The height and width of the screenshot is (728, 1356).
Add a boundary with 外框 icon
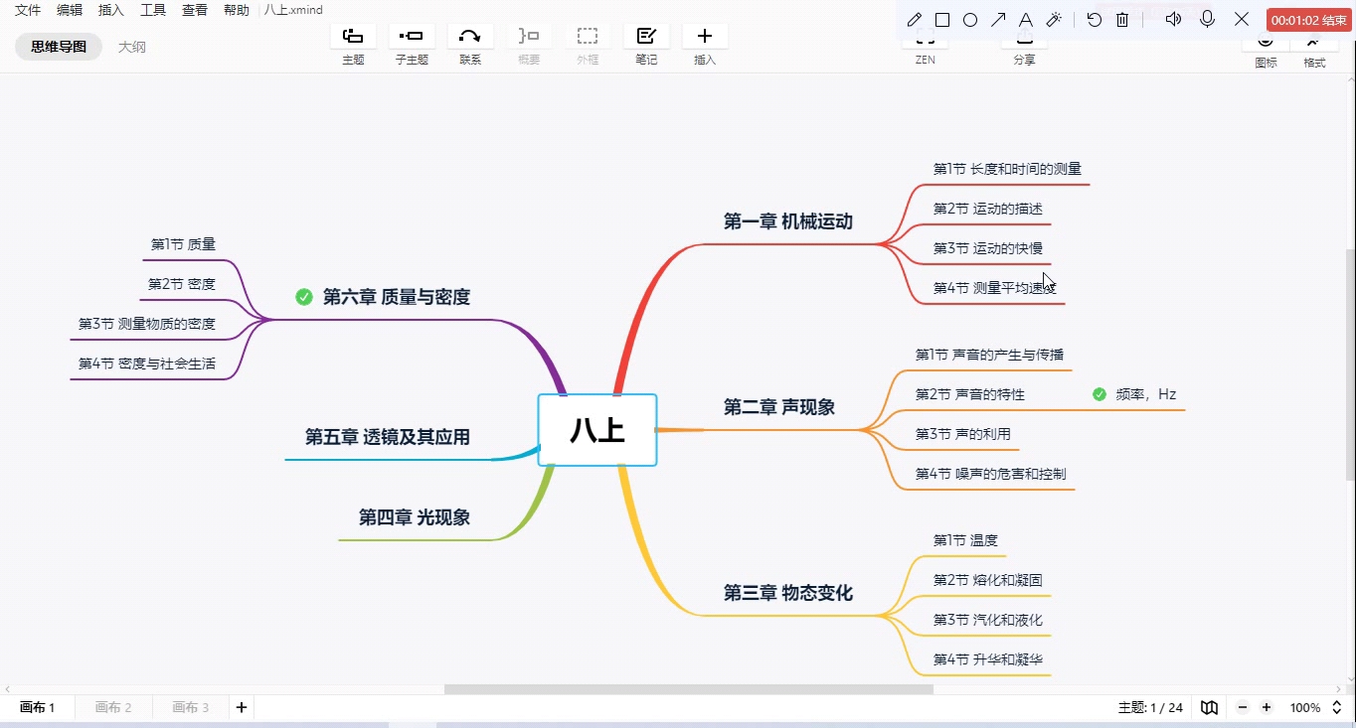(x=588, y=37)
